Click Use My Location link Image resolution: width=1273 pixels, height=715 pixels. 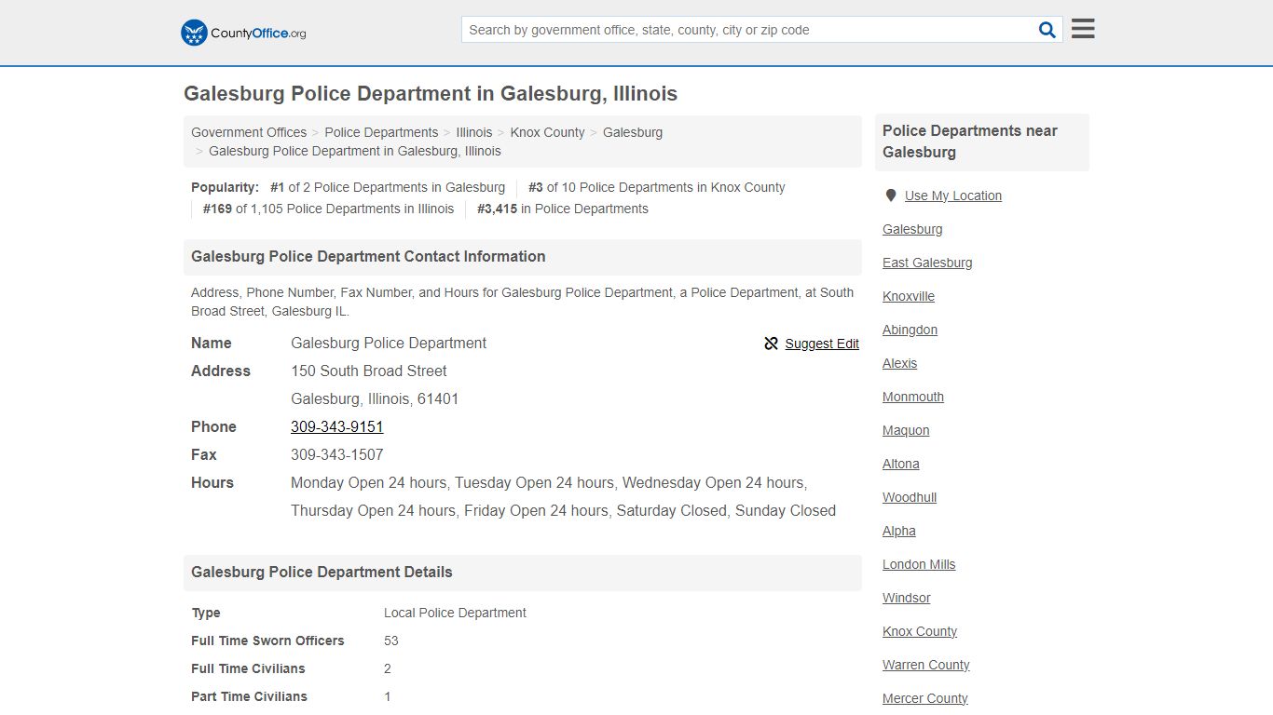(953, 196)
